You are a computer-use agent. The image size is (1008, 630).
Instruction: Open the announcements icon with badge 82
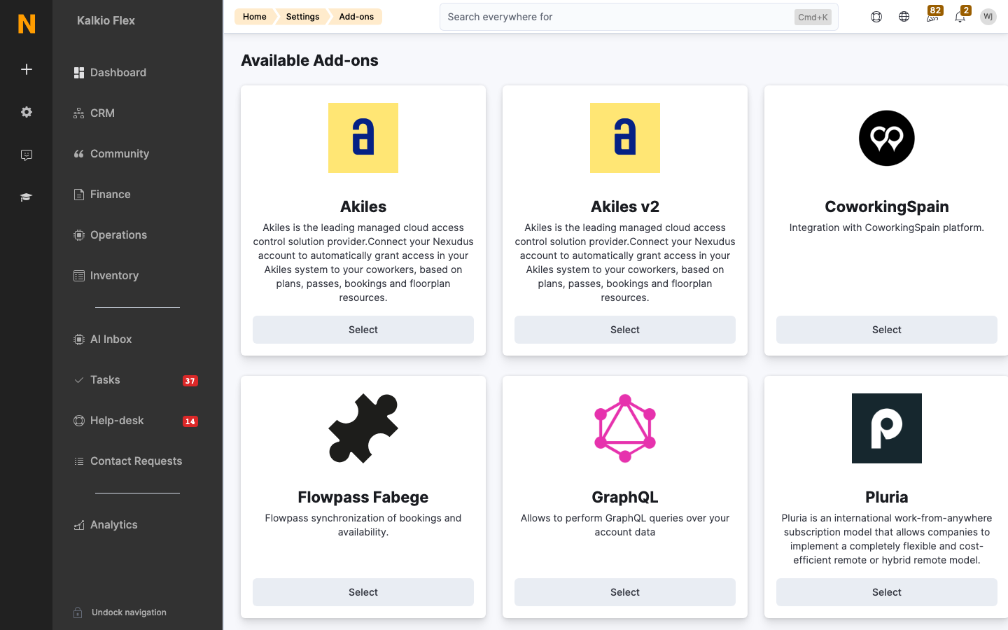coord(933,15)
